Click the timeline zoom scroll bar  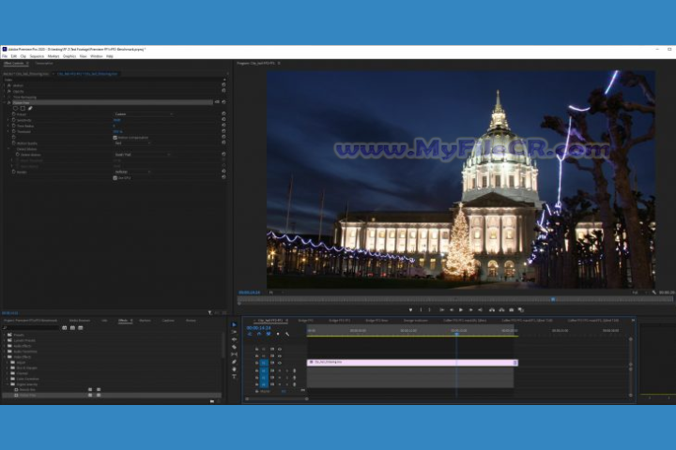click(277, 398)
